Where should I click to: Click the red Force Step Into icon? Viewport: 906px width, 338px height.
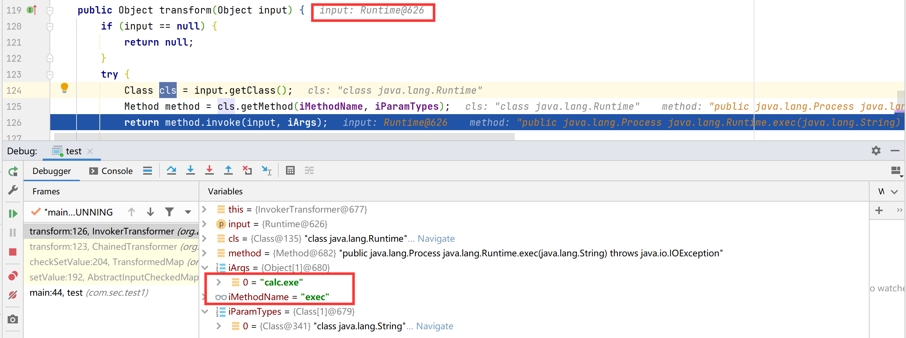209,170
